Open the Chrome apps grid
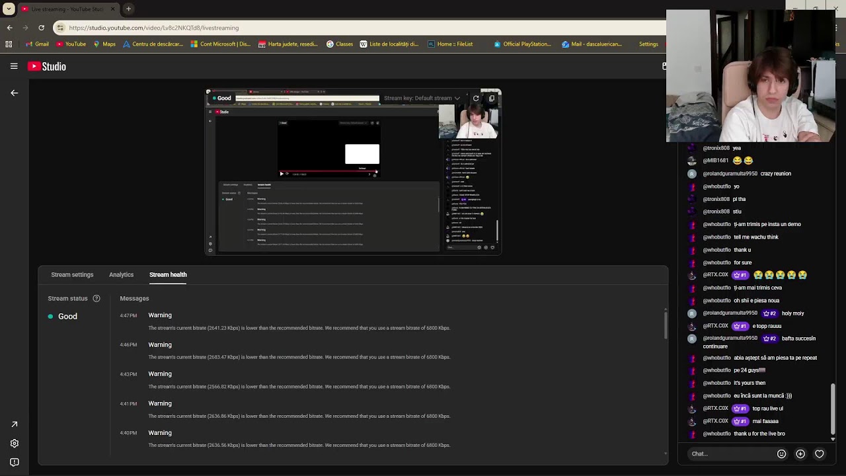846x476 pixels. pyautogui.click(x=9, y=44)
